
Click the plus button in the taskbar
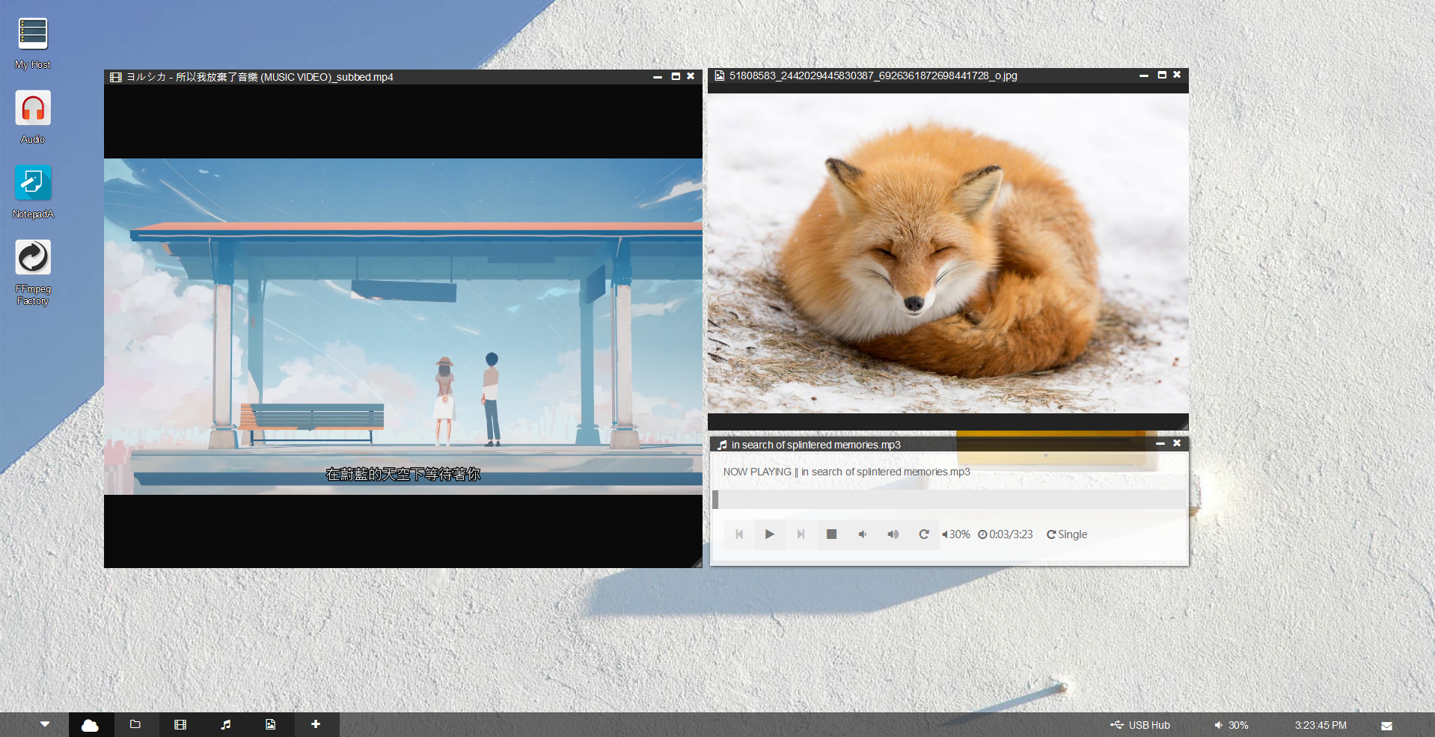coord(316,724)
